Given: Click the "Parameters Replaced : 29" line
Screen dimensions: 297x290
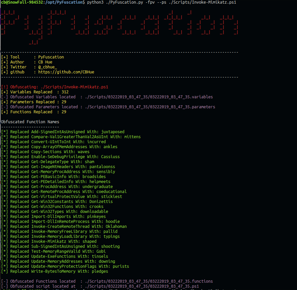Looking at the screenshot, I should click(x=34, y=102).
